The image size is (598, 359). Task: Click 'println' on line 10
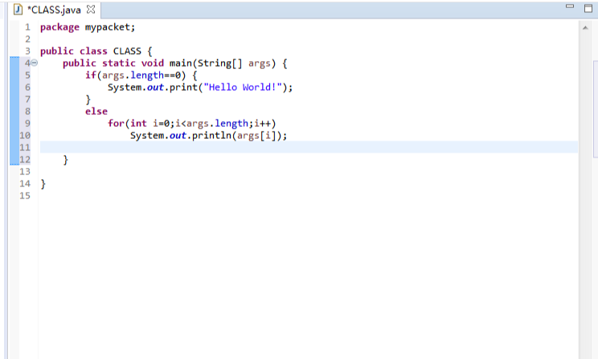click(x=211, y=136)
